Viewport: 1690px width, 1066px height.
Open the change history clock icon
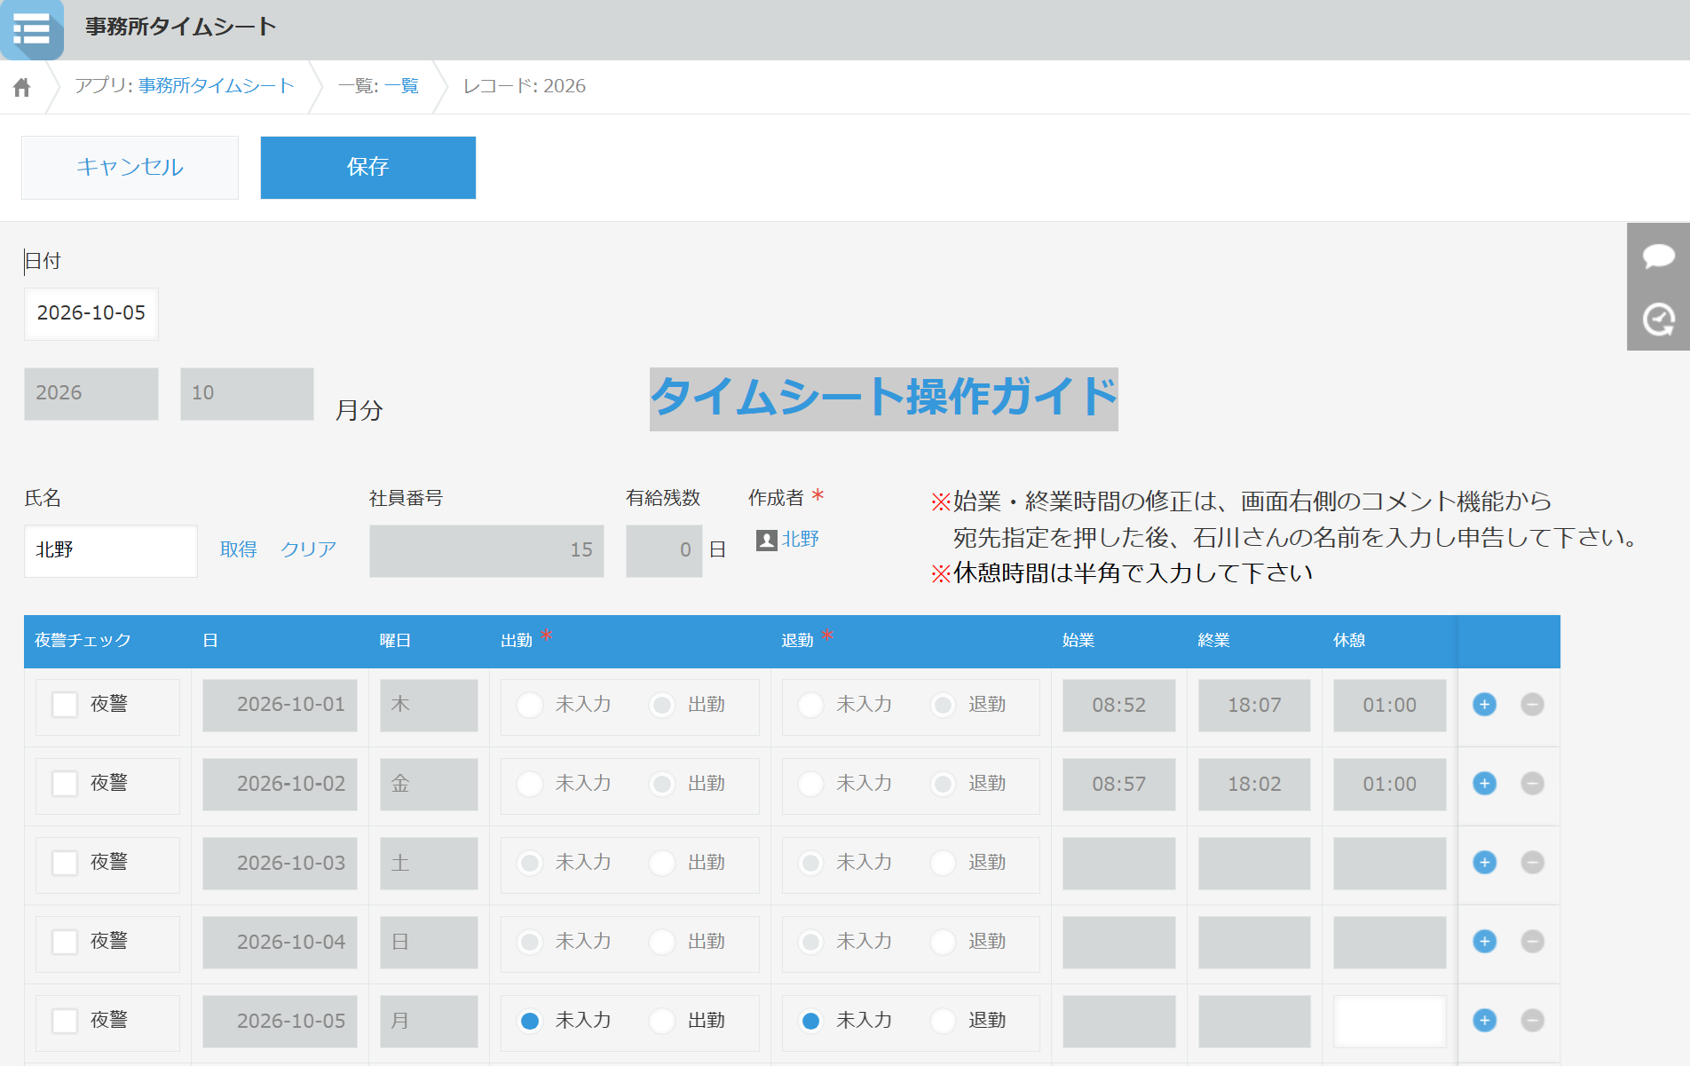pyautogui.click(x=1658, y=320)
